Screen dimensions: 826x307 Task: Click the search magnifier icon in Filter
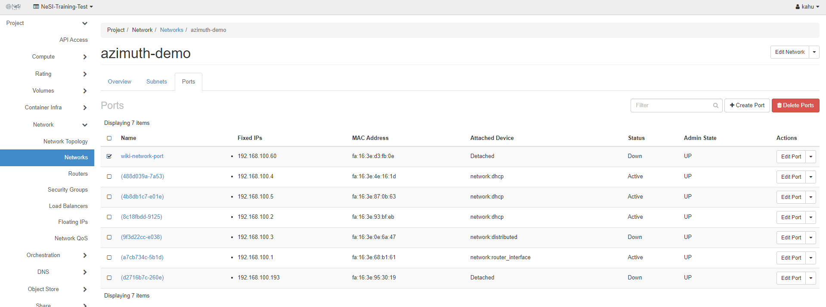click(715, 105)
